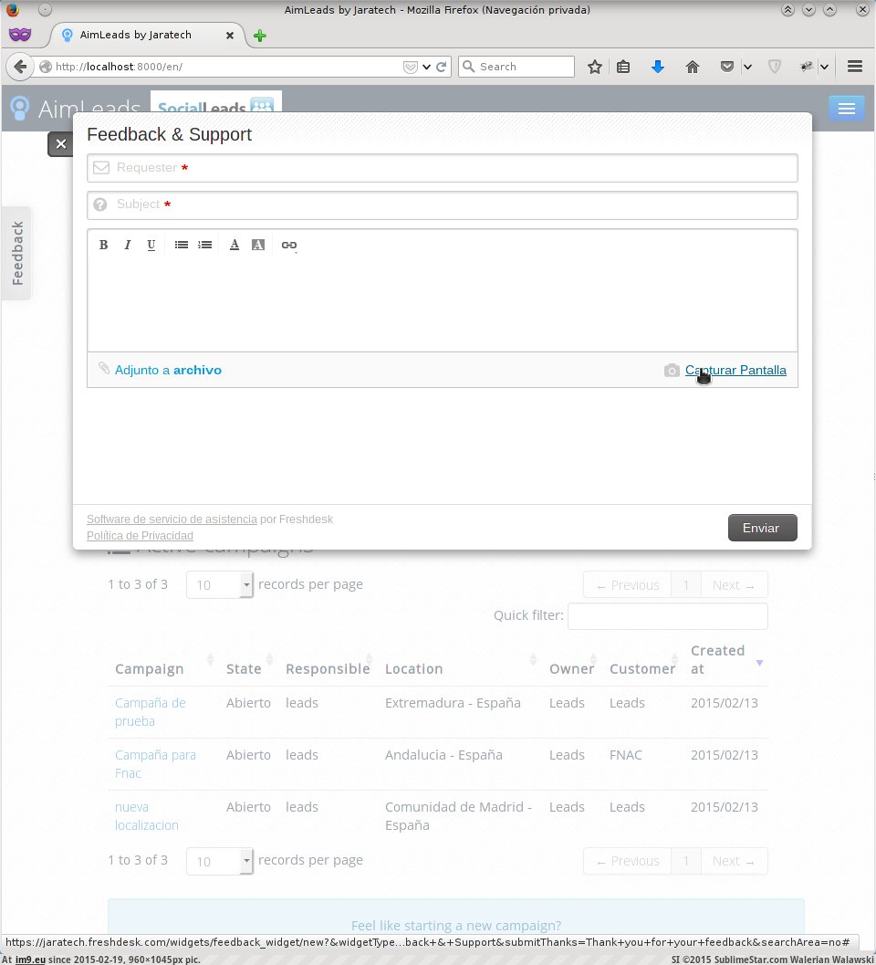Insert a bulleted list
Viewport: 876px width, 965px height.
tap(182, 245)
